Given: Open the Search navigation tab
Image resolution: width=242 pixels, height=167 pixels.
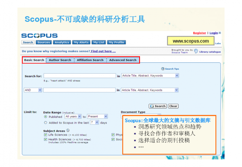Looking at the screenshot, I should (28, 42).
